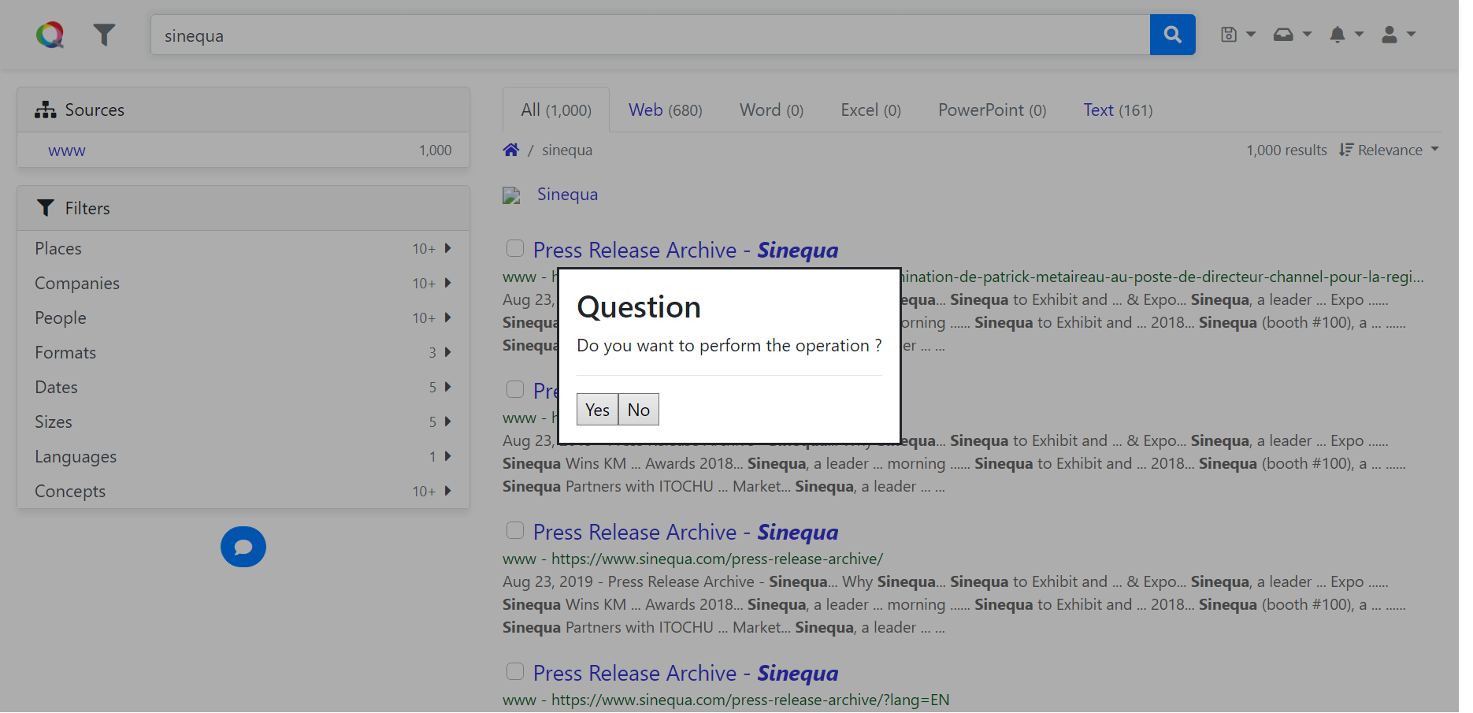Switch to the PowerPoint (0) tab
Viewport: 1473px width, 713px height.
pyautogui.click(x=992, y=110)
